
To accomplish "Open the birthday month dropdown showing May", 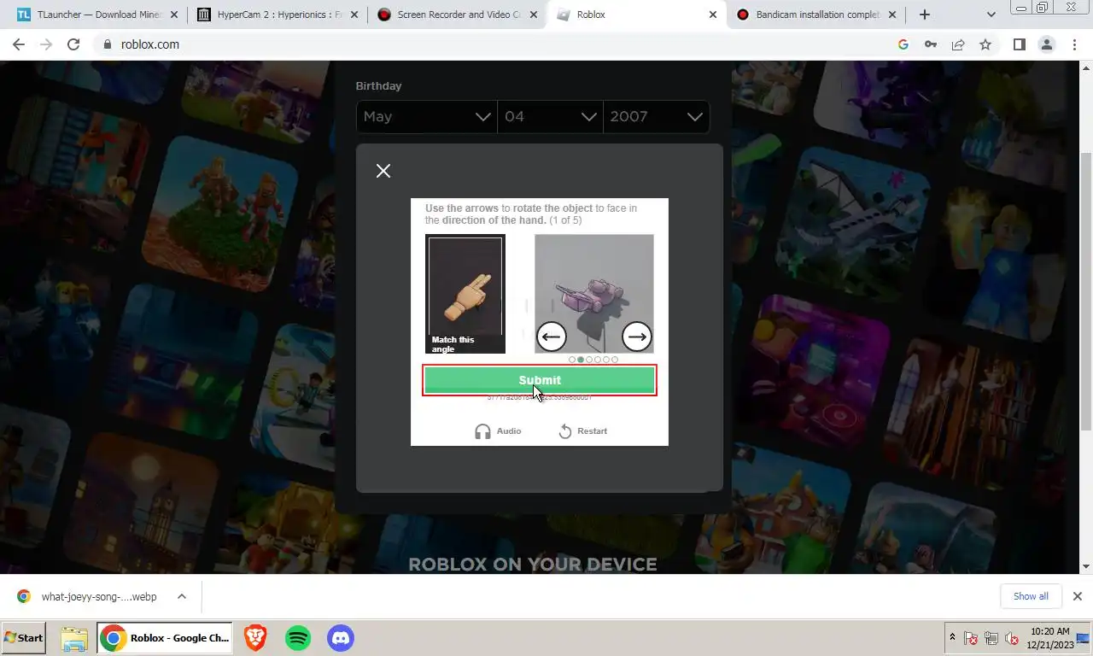I will point(427,117).
